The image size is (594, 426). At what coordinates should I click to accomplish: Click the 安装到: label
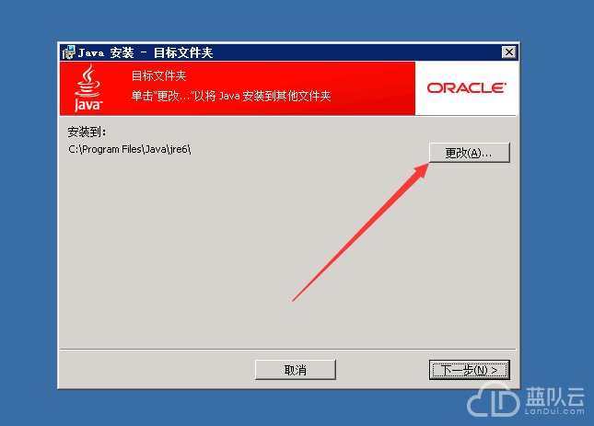87,132
